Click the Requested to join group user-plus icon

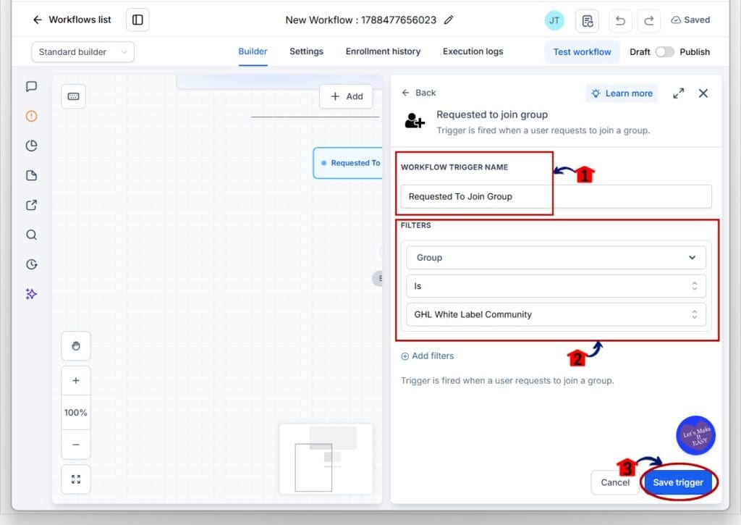point(415,121)
